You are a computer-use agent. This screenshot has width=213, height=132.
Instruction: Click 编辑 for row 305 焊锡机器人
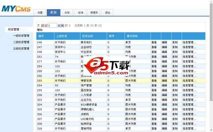click(x=165, y=109)
